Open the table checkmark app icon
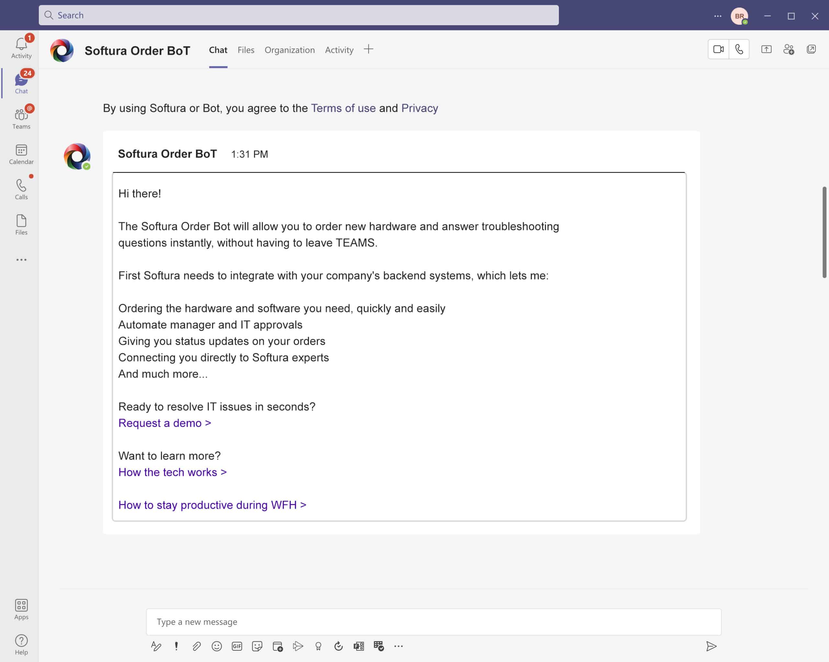The image size is (829, 662). [379, 646]
